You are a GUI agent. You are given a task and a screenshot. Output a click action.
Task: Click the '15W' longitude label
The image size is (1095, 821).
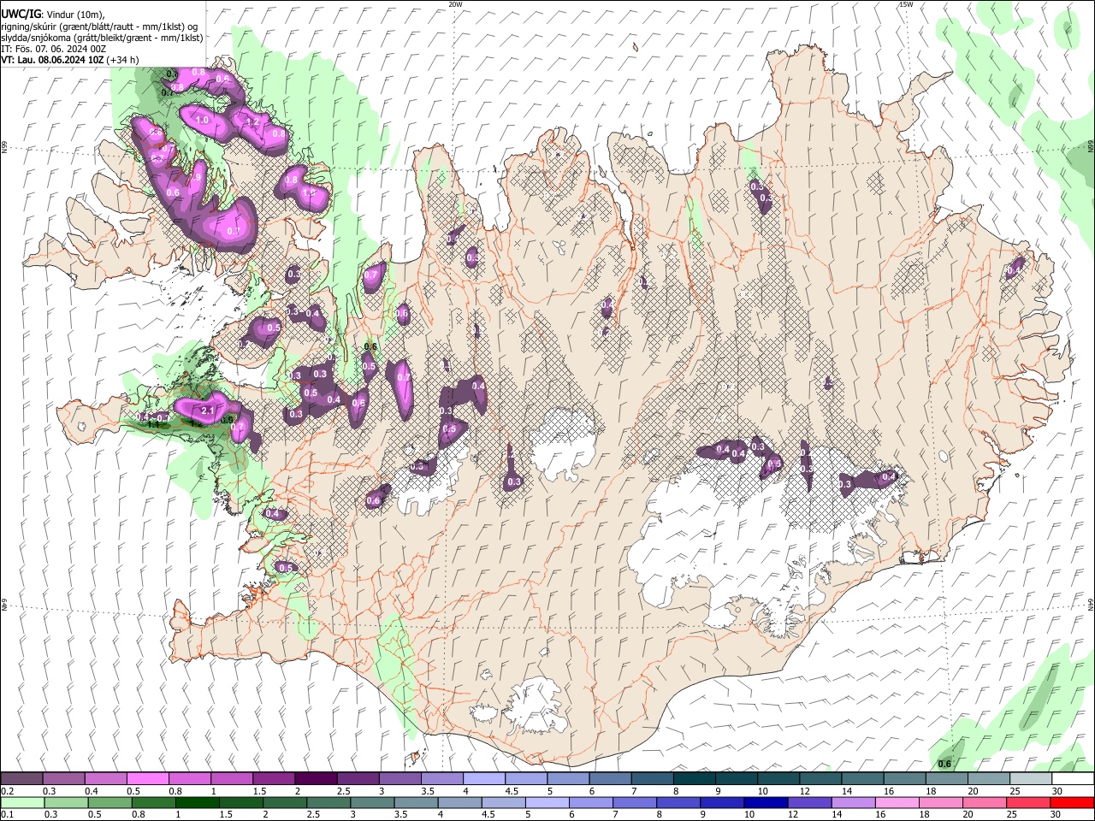[x=905, y=4]
